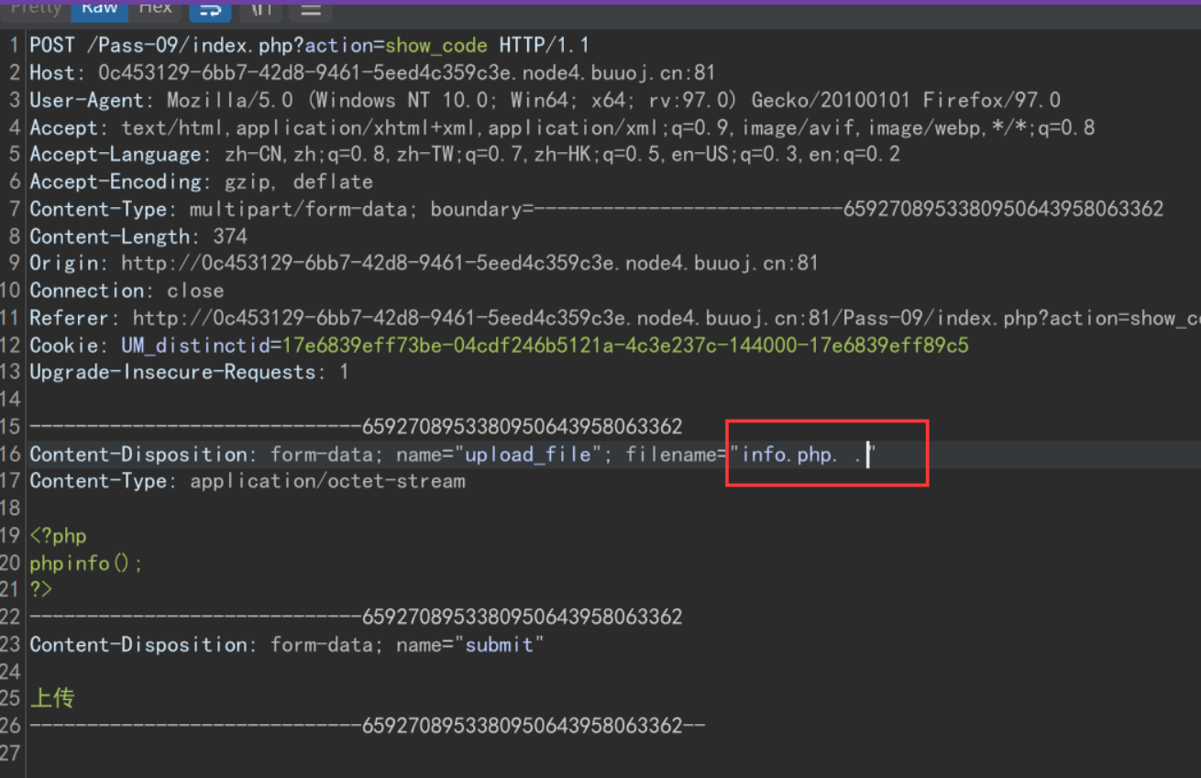This screenshot has height=778, width=1201.
Task: Click the "upload_file" name value
Action: [528, 455]
